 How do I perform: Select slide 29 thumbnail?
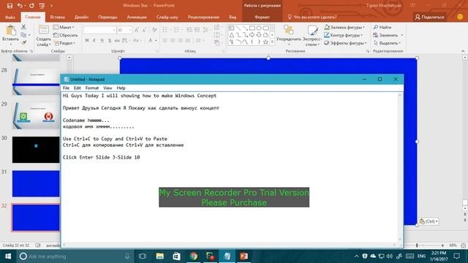pyautogui.click(x=36, y=115)
